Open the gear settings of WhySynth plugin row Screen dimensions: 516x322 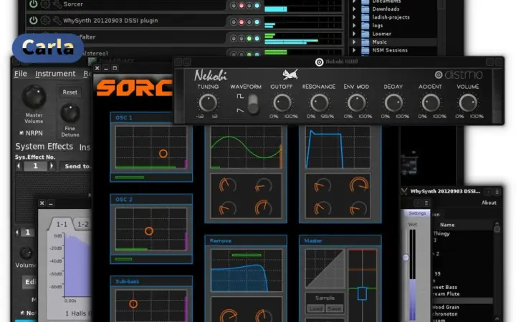[45, 20]
